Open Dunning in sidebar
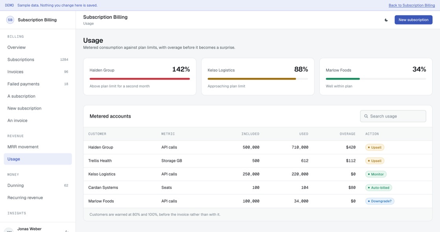This screenshot has width=440, height=232. coord(38,185)
